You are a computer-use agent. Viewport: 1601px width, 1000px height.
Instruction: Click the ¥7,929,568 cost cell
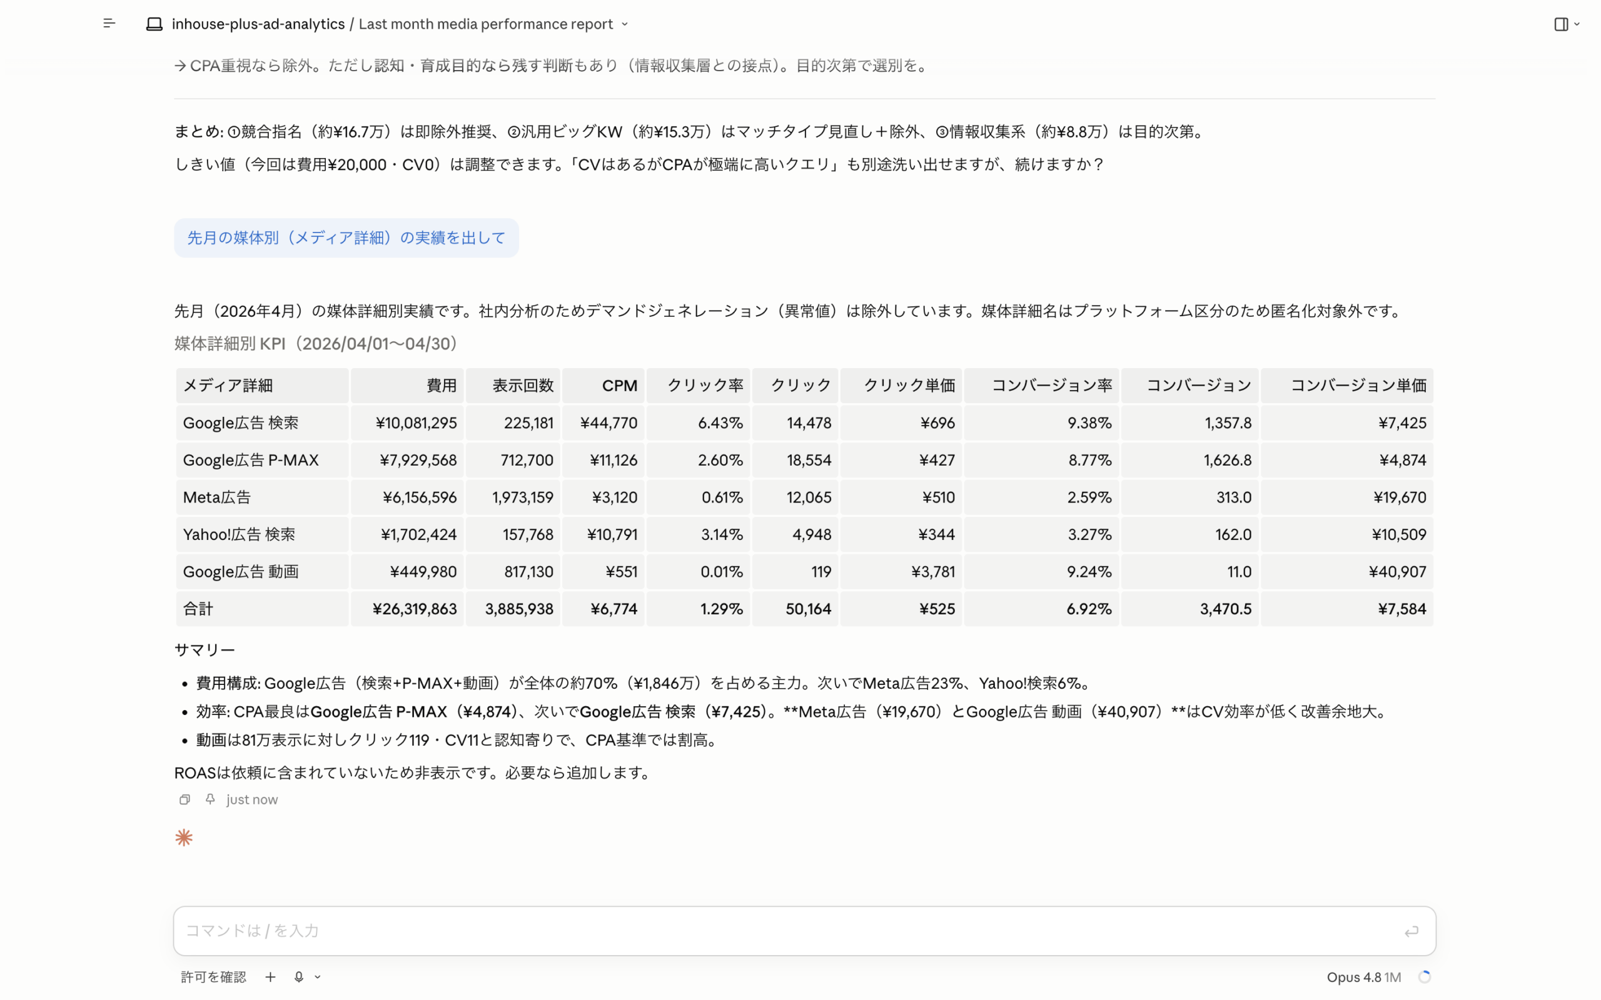[x=407, y=459]
